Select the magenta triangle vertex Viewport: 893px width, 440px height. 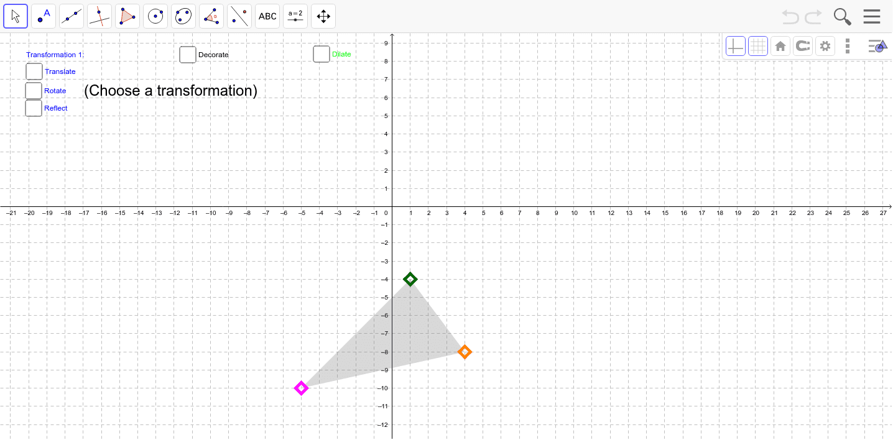tap(301, 388)
